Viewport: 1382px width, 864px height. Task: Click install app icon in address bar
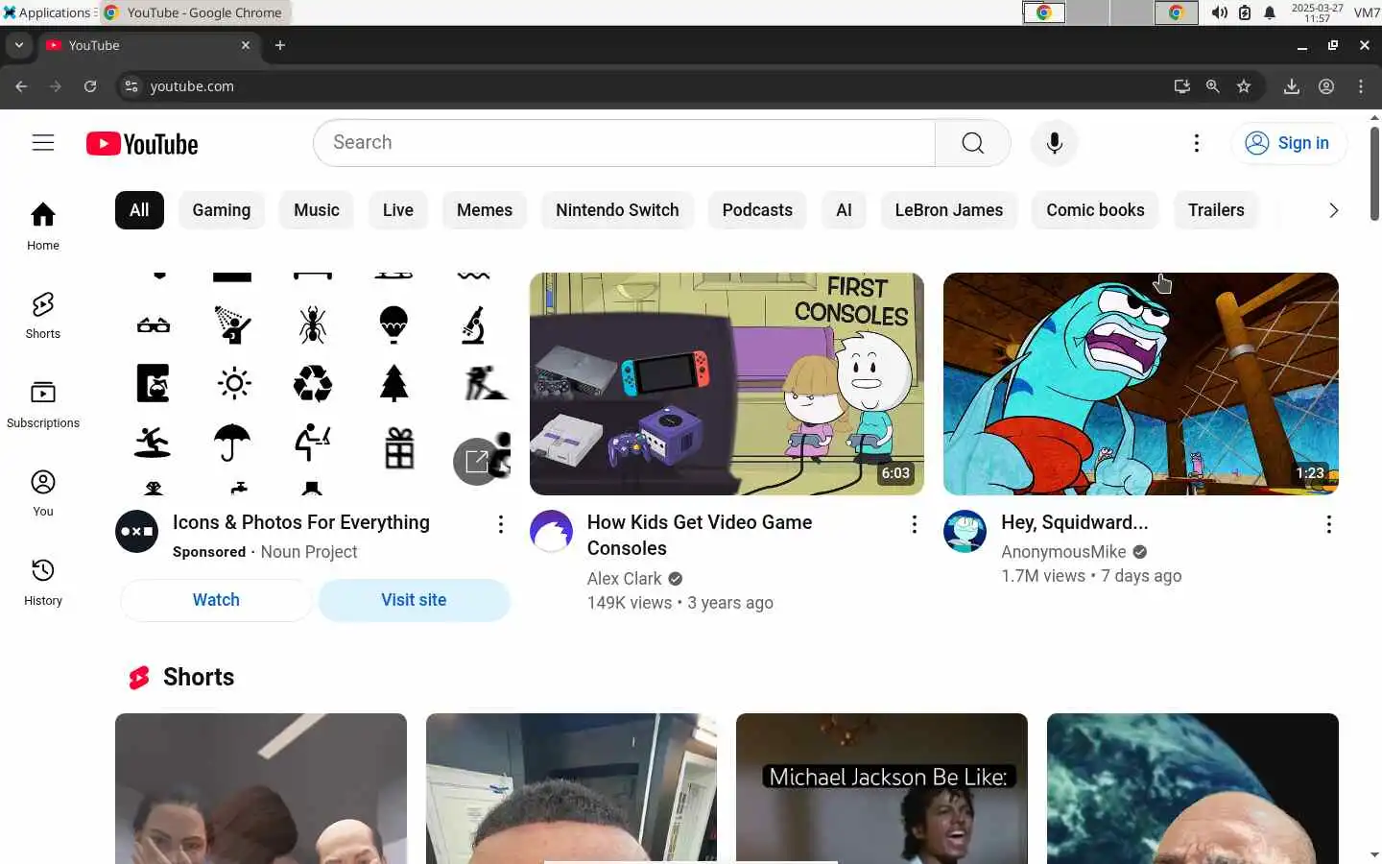[1182, 86]
